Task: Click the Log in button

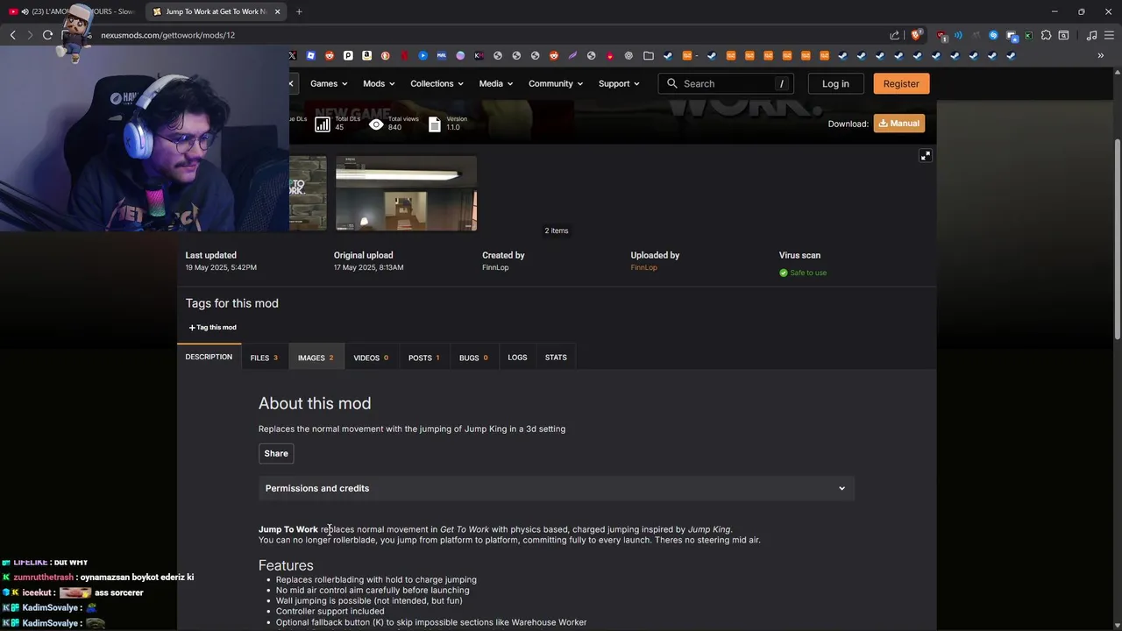Action: pyautogui.click(x=835, y=83)
